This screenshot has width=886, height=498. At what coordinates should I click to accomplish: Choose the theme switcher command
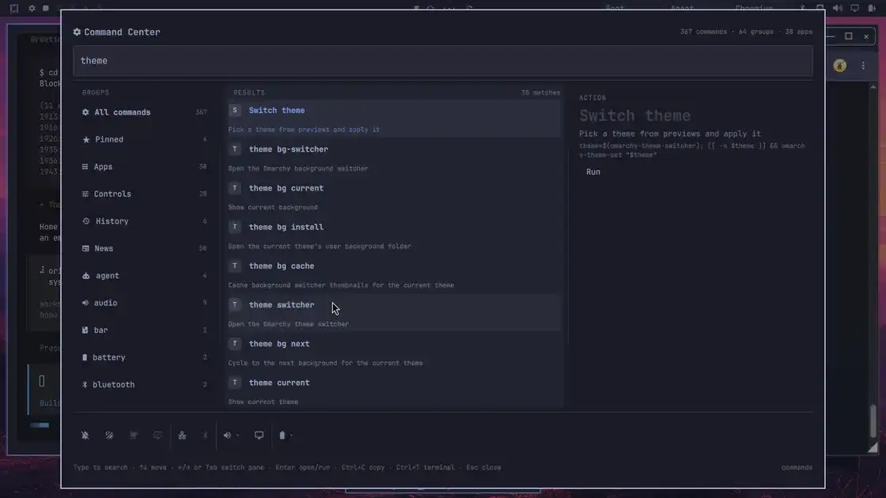[394, 313]
